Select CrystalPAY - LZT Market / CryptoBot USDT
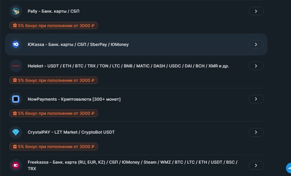The height and width of the screenshot is (176, 291). point(71,132)
